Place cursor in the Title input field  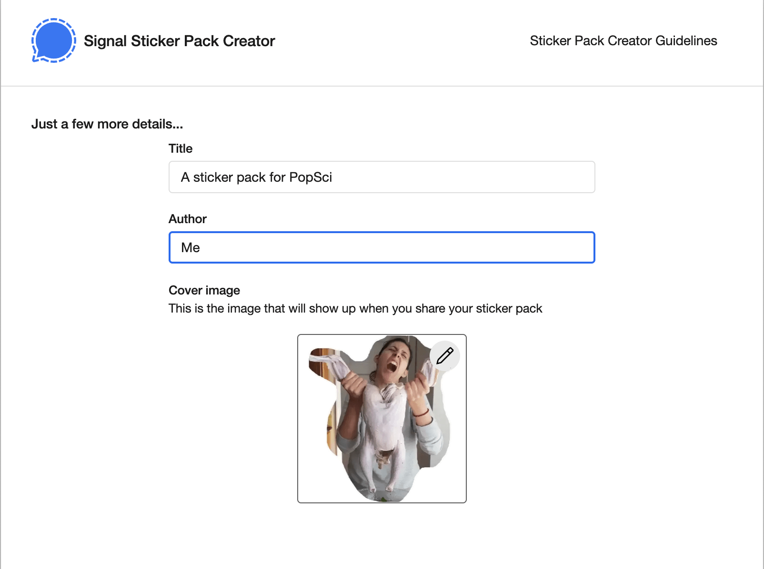(x=381, y=177)
